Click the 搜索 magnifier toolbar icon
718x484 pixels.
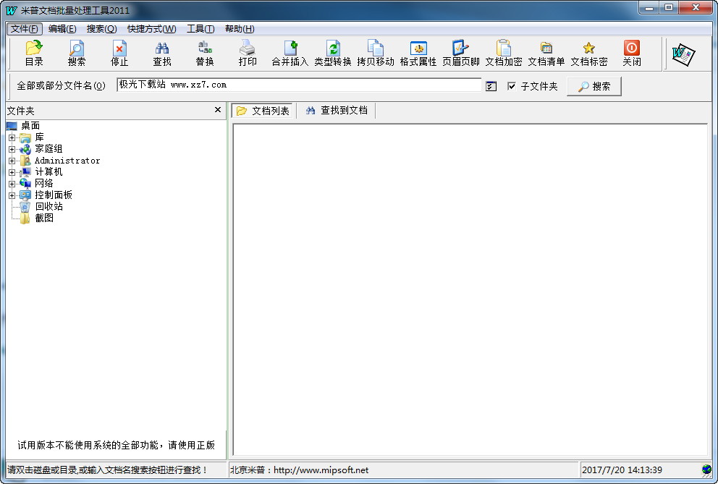click(77, 53)
